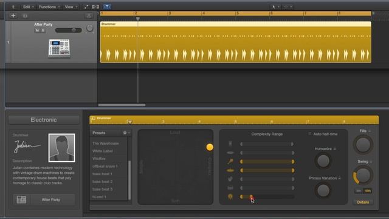389x219 pixels.
Task: Toggle the snare icon in Complexity Range
Action: [x=230, y=188]
